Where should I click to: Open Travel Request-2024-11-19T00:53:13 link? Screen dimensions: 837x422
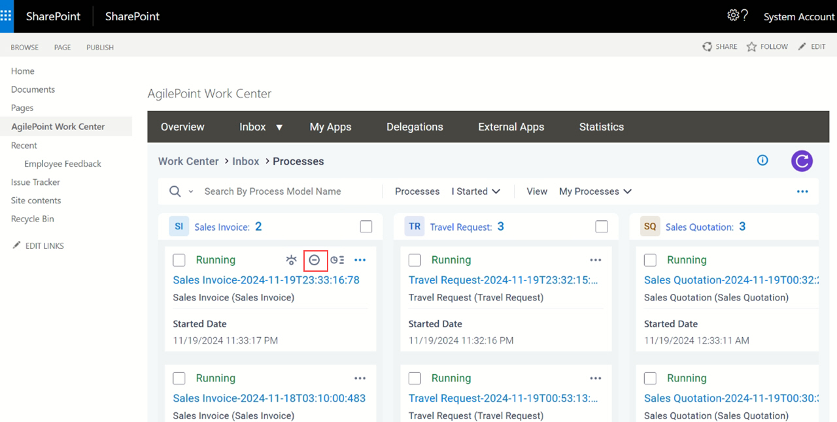pyautogui.click(x=504, y=398)
